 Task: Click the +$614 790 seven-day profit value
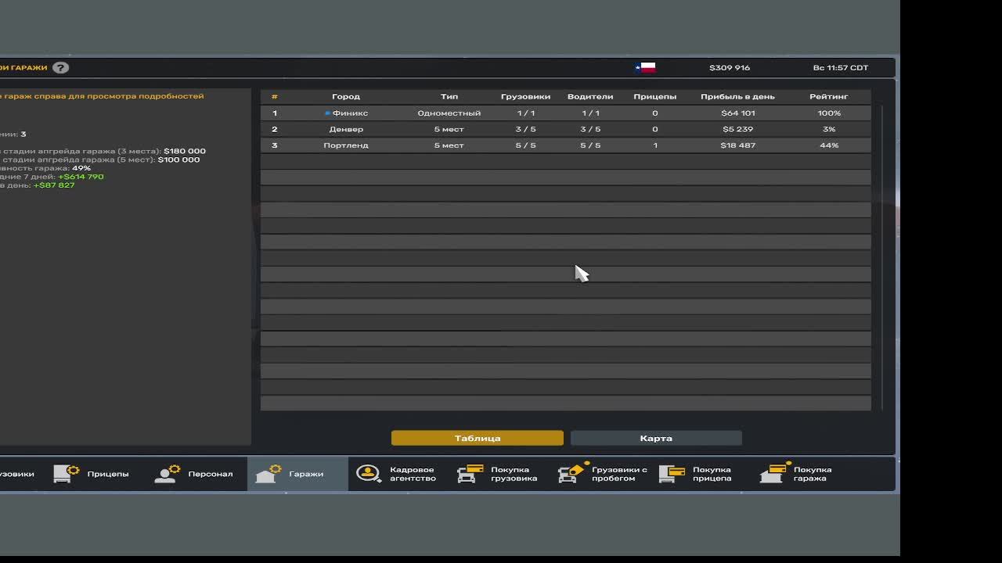click(81, 177)
